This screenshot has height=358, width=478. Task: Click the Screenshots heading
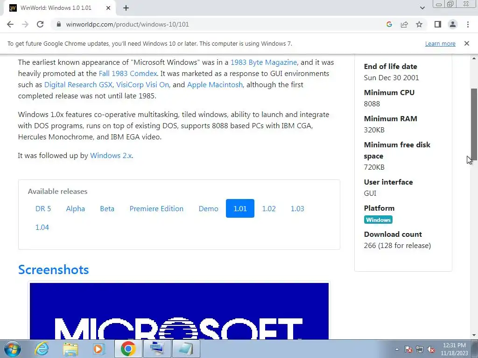tap(53, 270)
